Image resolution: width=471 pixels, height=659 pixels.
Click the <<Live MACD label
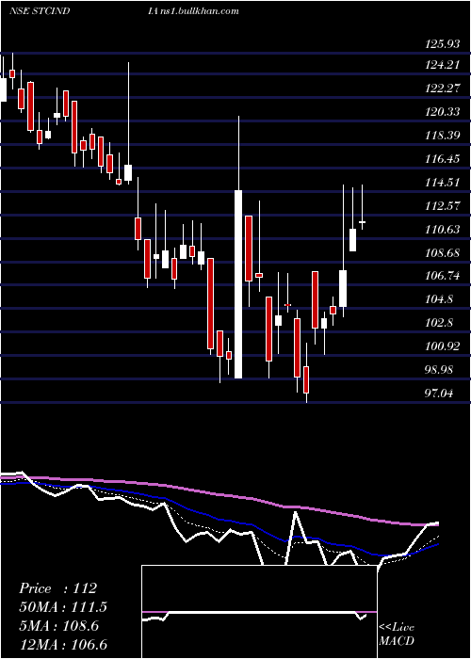pos(397,634)
